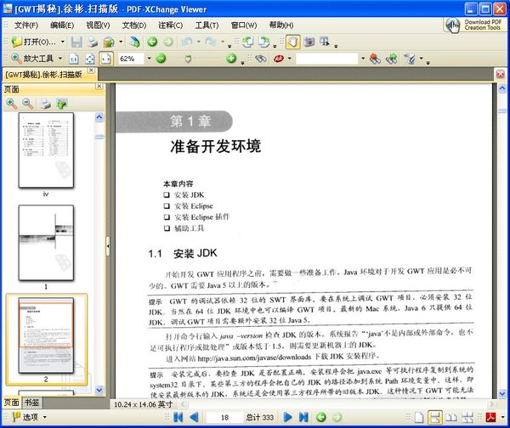The width and height of the screenshot is (510, 428).
Task: Print pages from thumbnails panel
Action: pyautogui.click(x=46, y=104)
